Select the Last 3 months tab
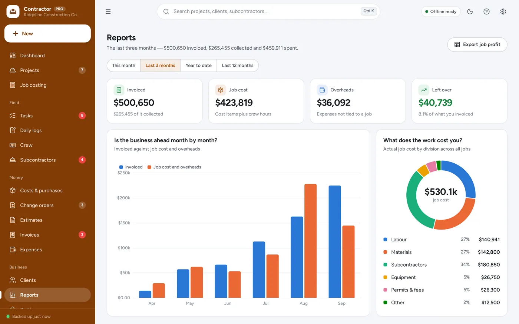This screenshot has width=519, height=324. point(160,66)
